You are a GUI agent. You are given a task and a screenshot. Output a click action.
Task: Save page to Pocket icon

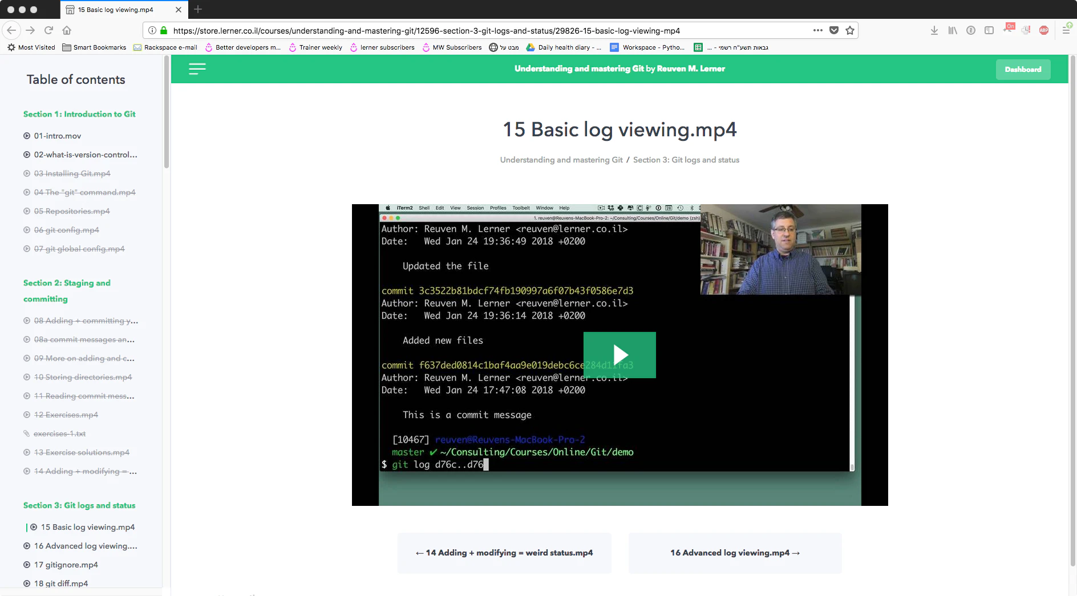click(834, 30)
